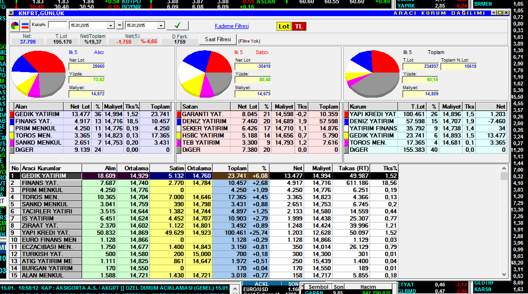
Task: Click the pie chart view icon
Action: 15,25
